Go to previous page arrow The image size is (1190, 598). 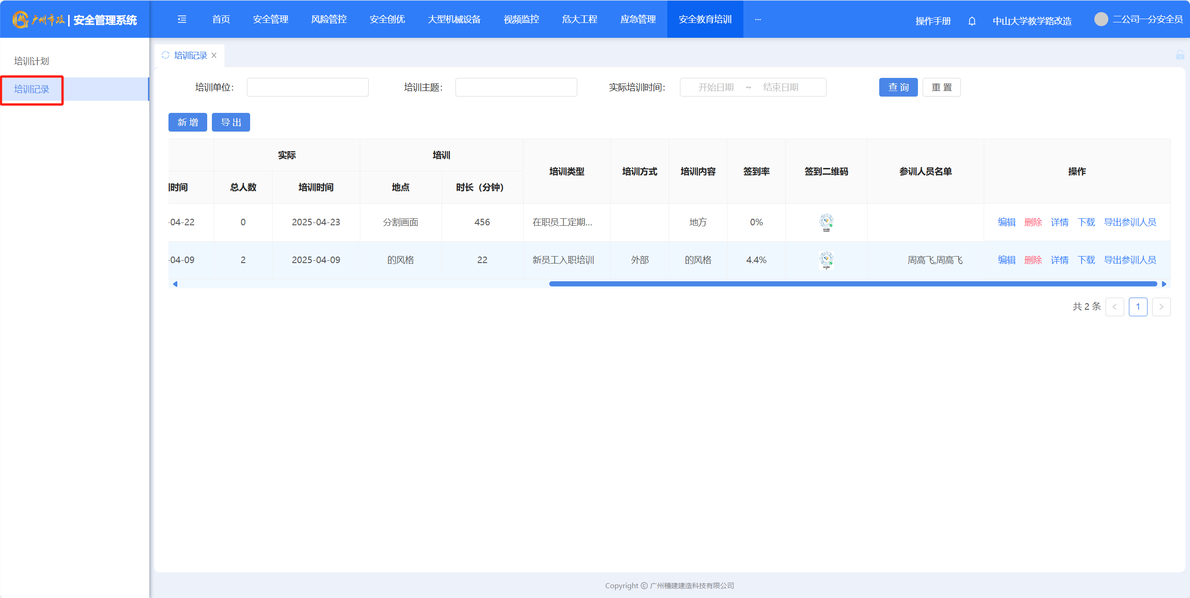(x=1114, y=306)
